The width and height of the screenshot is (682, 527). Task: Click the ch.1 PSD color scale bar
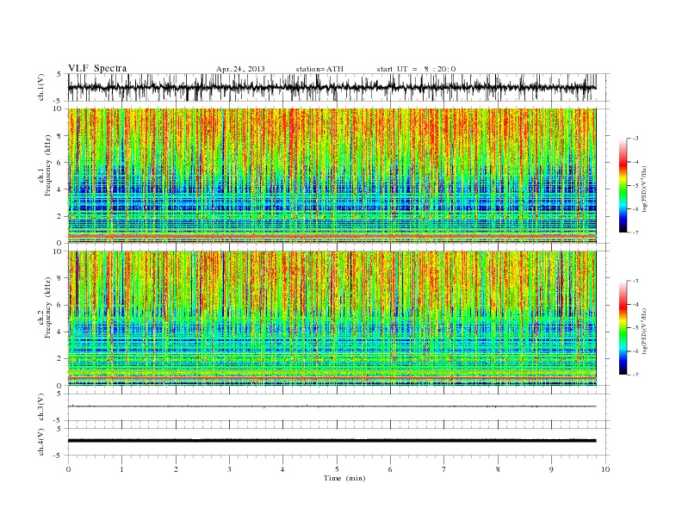pos(623,185)
